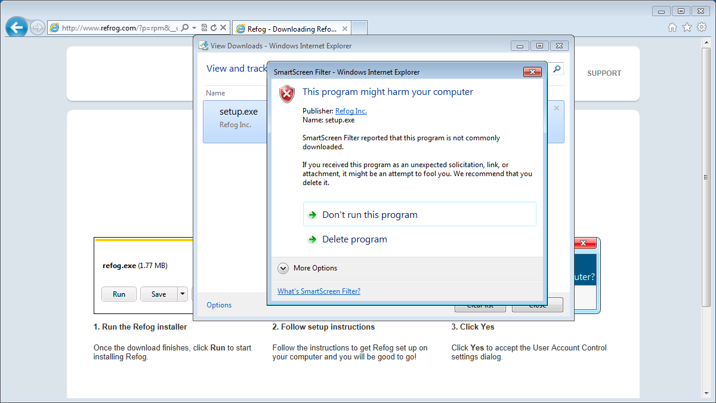Click the '1. Run the Refog installer' heading
Viewport: 716px width, 403px height.
(x=140, y=327)
